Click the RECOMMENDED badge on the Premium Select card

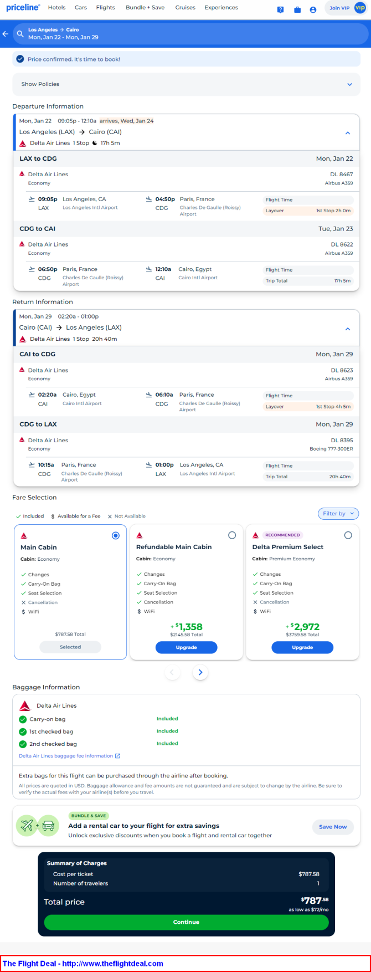point(282,535)
